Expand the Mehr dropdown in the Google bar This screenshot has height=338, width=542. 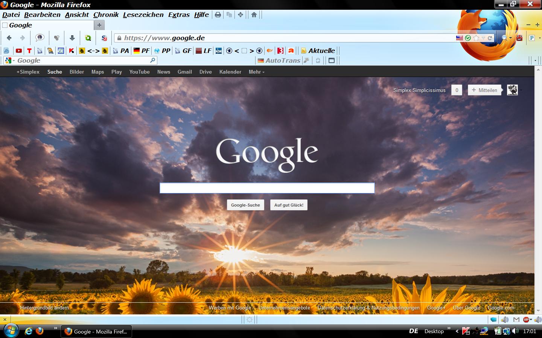[256, 72]
